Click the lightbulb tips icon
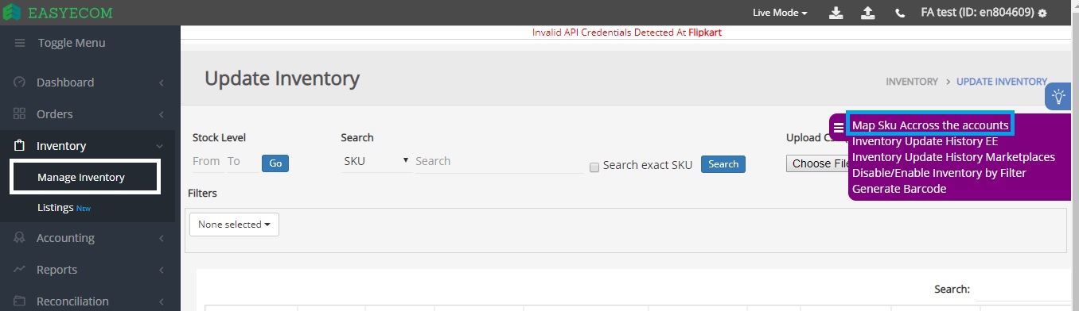The height and width of the screenshot is (311, 1079). pos(1059,96)
